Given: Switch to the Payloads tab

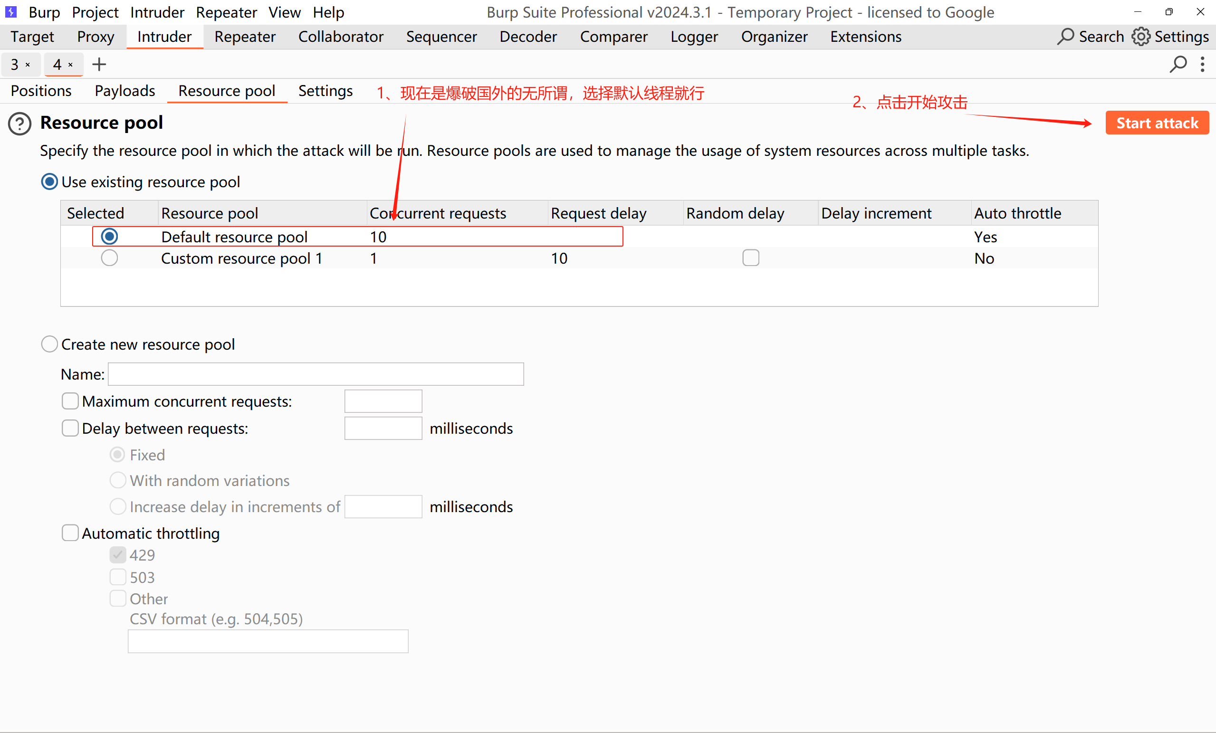Looking at the screenshot, I should pyautogui.click(x=125, y=91).
